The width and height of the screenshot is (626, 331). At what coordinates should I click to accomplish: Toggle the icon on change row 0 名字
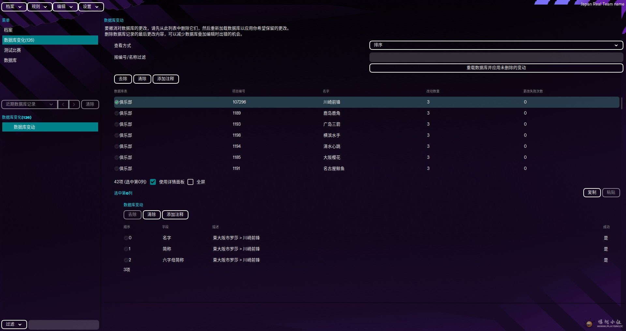126,238
